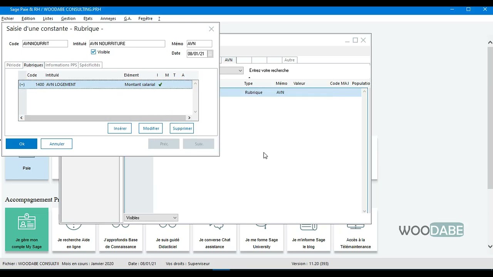Screen dimensions: 493x277
Task: Open the Etats menu
Action: coord(88,18)
